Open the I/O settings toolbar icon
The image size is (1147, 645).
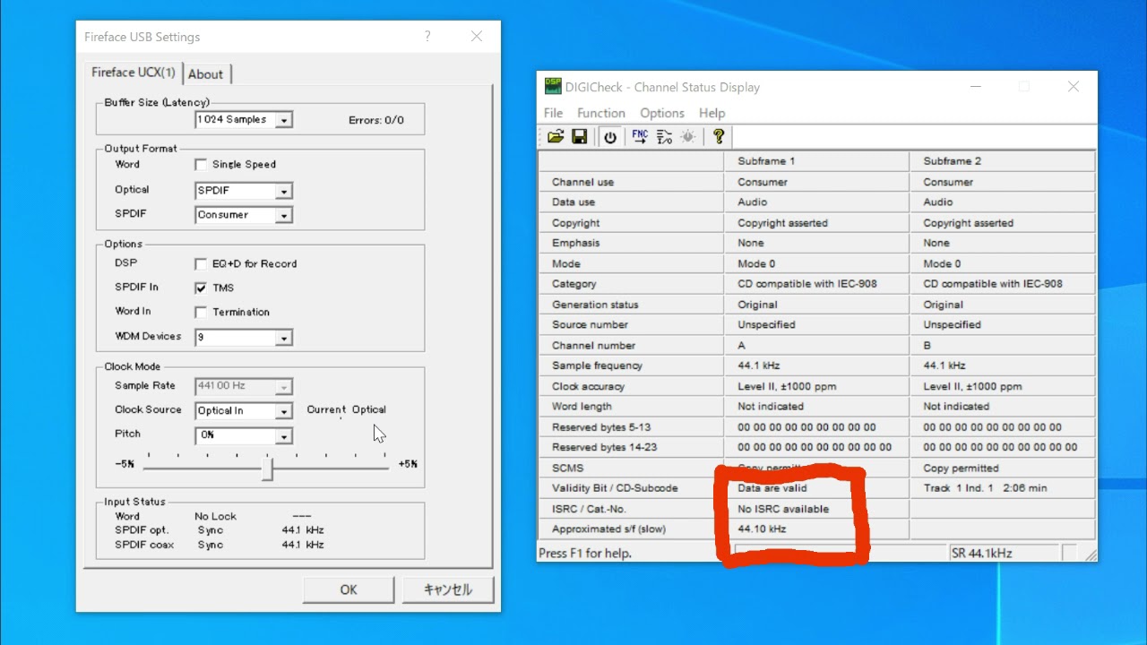click(664, 136)
